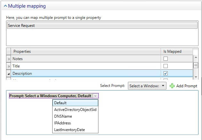The height and width of the screenshot is (140, 202).
Task: Choose ActiveDirectoryObjectSid from the list
Action: [75, 110]
